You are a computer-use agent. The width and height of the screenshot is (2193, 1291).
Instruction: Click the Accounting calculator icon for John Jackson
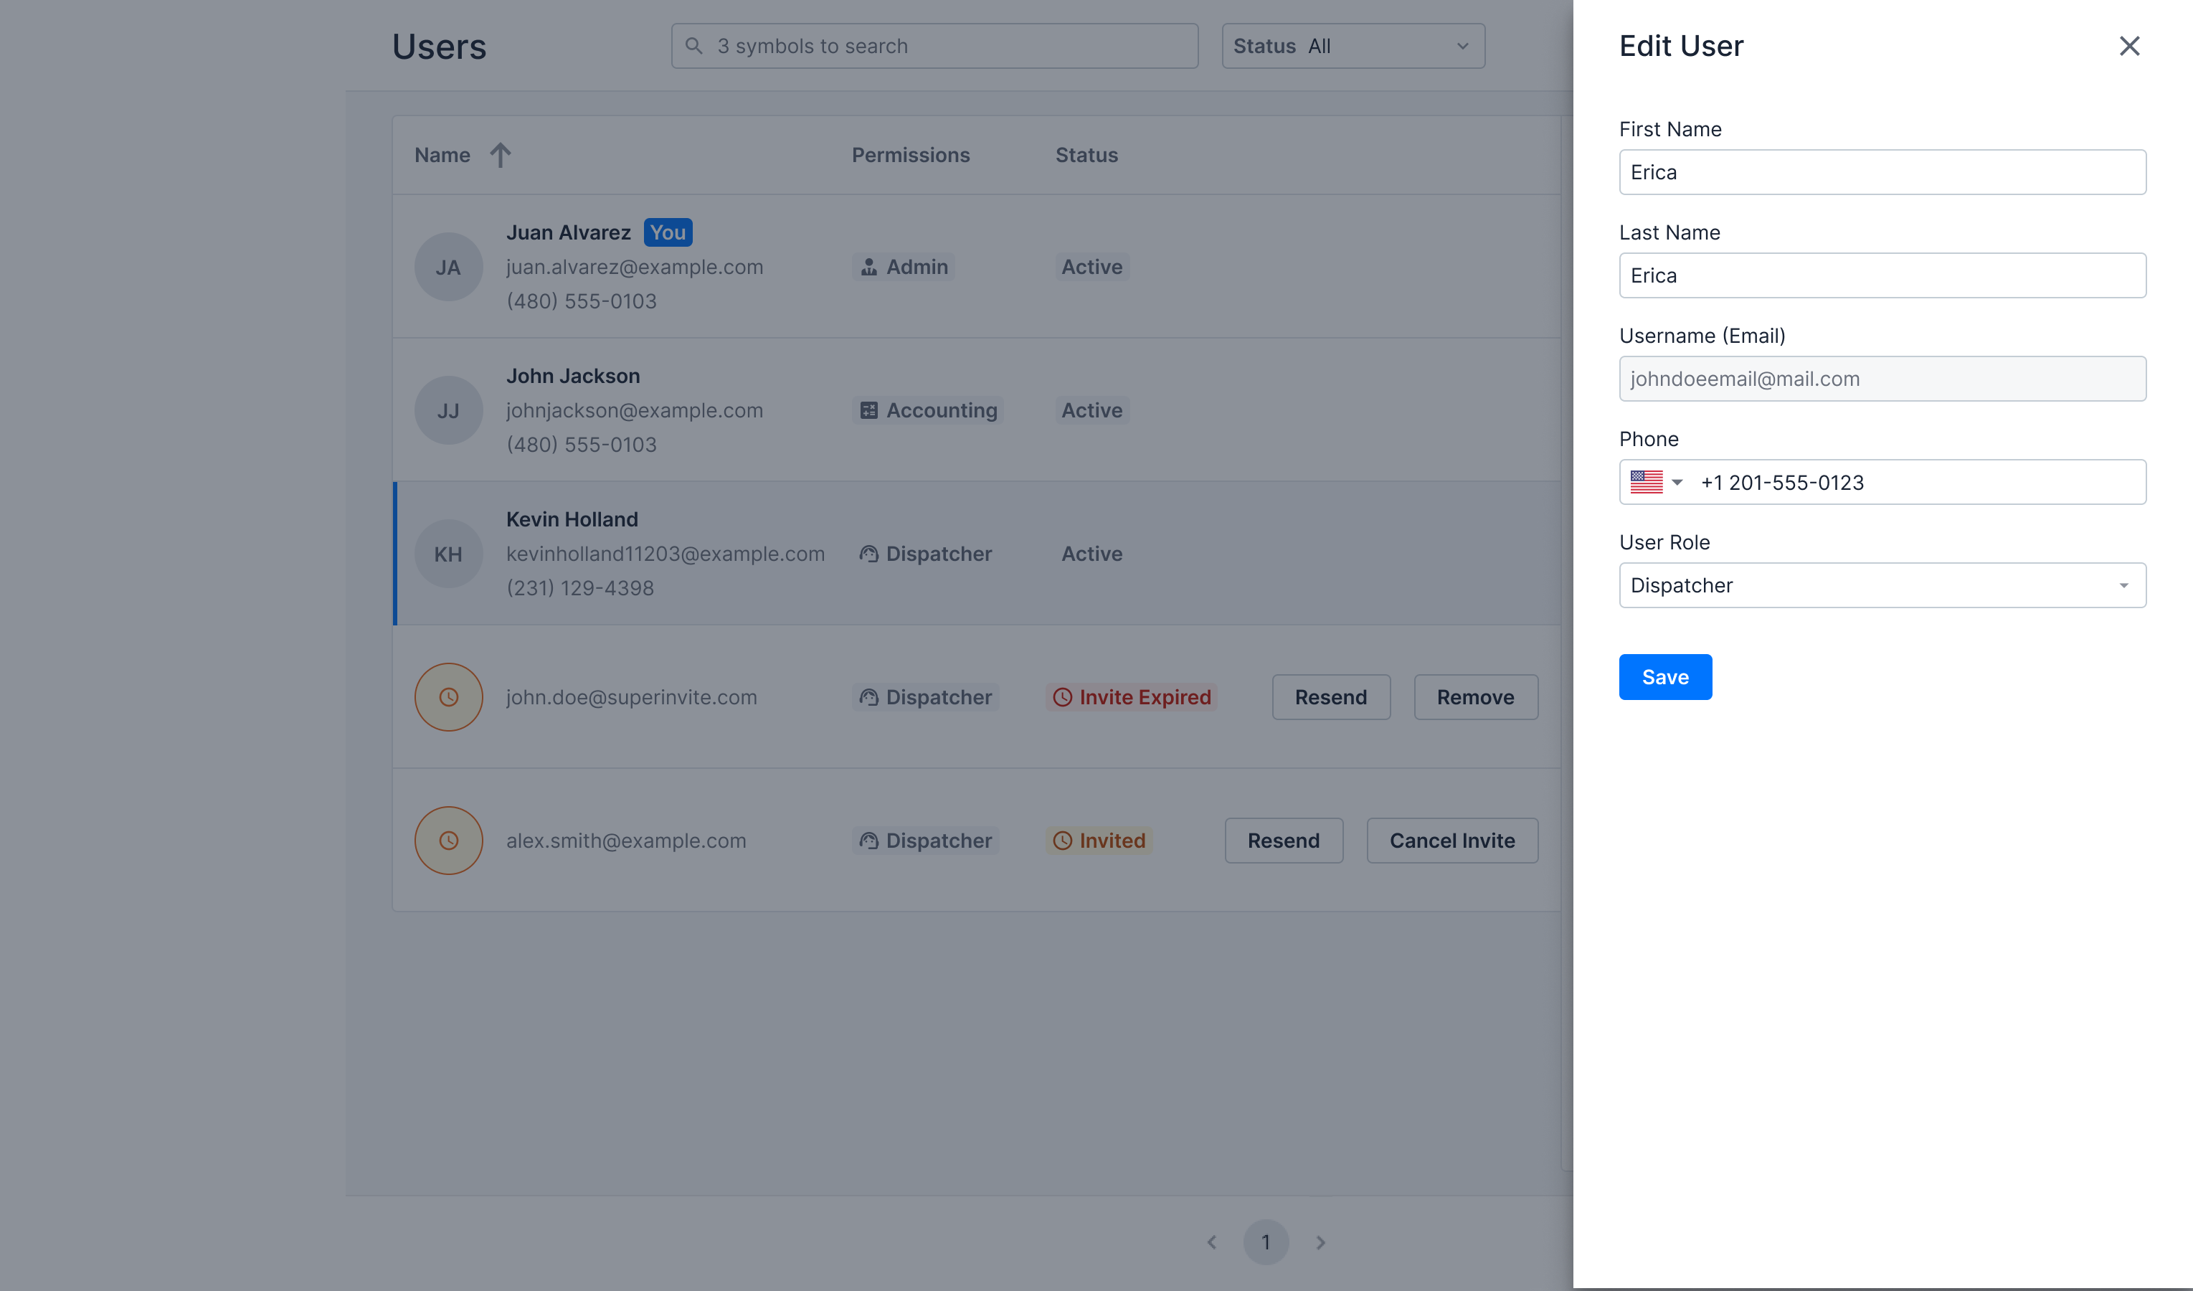[x=868, y=409]
